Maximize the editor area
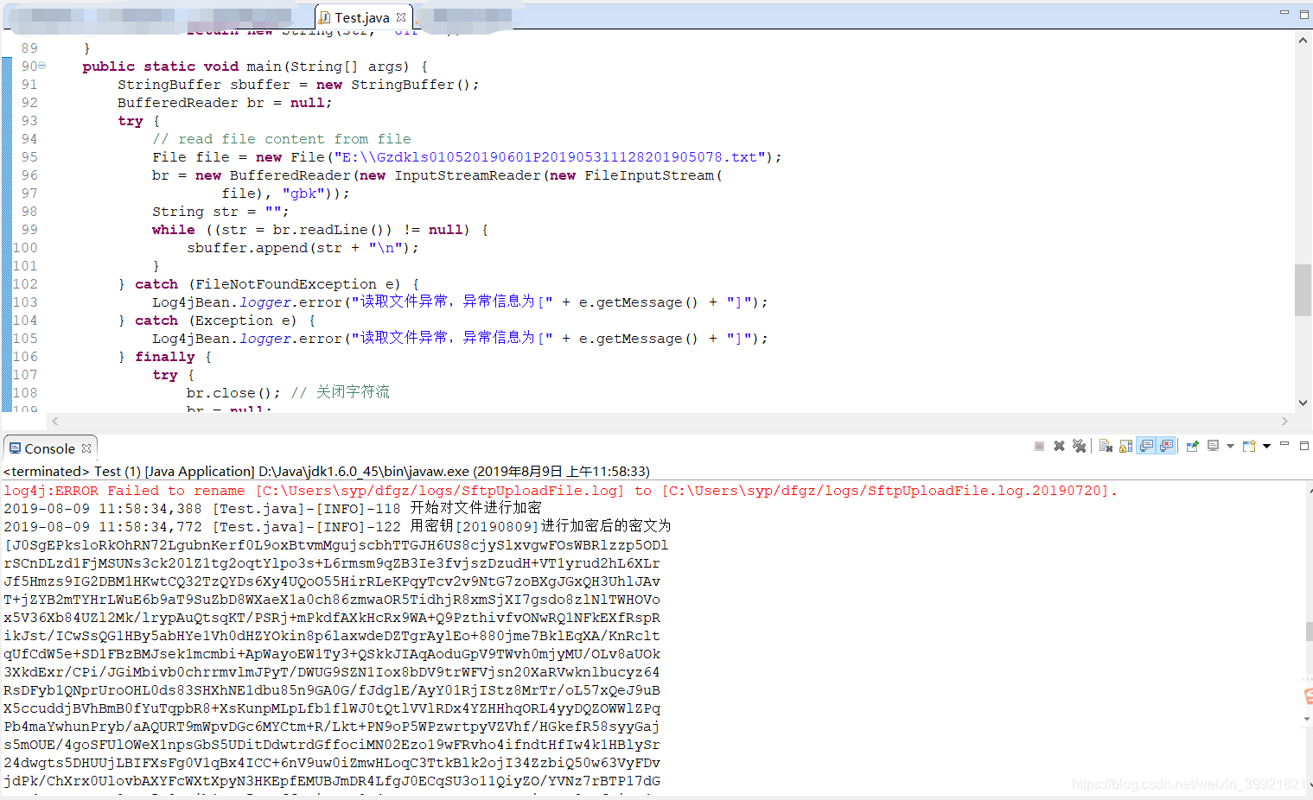This screenshot has height=800, width=1313. point(1304,13)
